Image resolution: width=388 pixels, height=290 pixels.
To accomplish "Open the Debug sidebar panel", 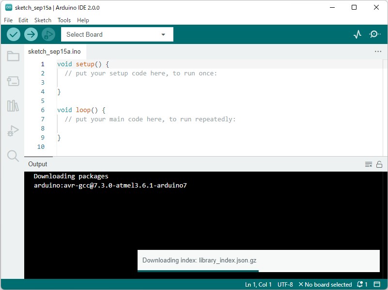I will tap(13, 130).
